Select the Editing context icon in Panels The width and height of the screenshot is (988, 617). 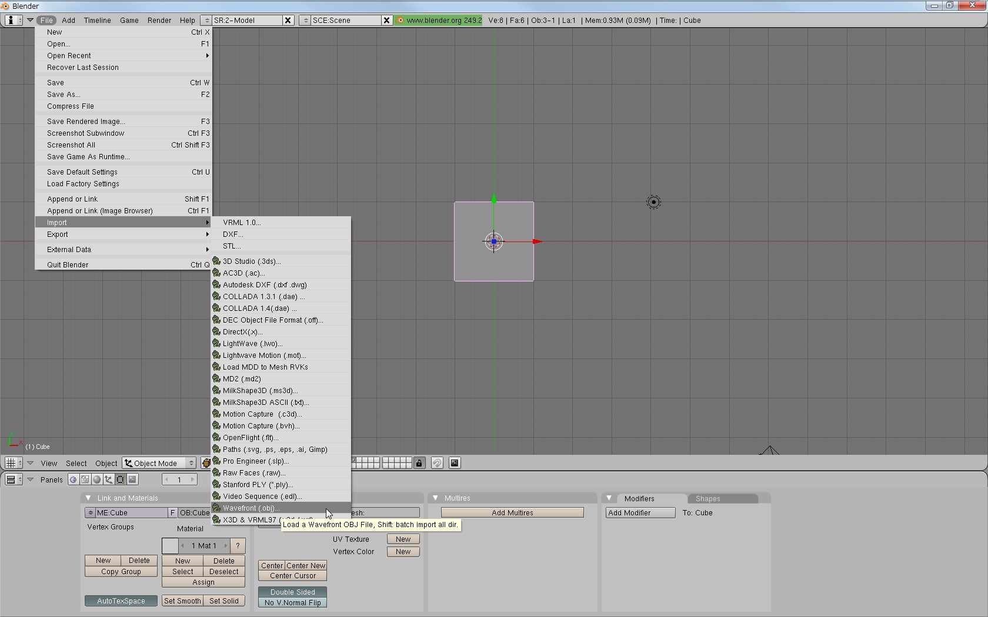[121, 479]
